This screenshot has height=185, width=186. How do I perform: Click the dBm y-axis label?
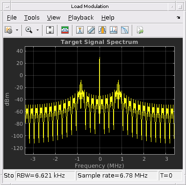[x=7, y=99]
